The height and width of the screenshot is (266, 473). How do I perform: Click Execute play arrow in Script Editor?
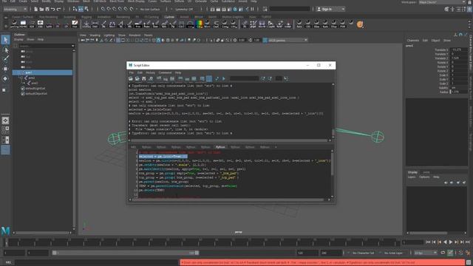point(223,79)
